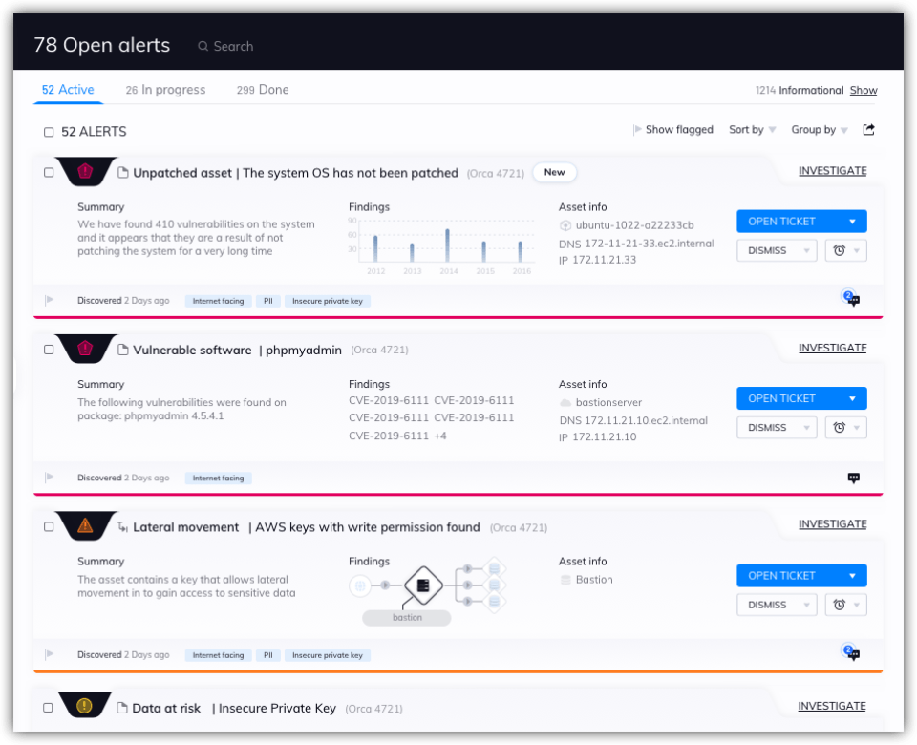Click the red severity badge on Unpatched asset

pos(86,172)
